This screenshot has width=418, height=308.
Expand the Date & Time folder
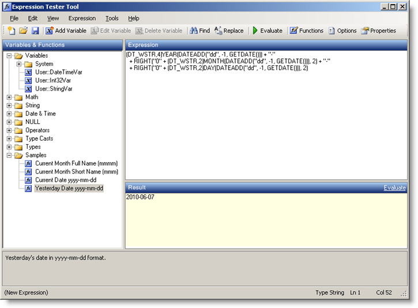9,114
